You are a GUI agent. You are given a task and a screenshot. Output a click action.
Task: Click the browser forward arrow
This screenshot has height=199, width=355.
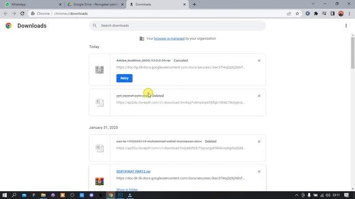click(14, 13)
